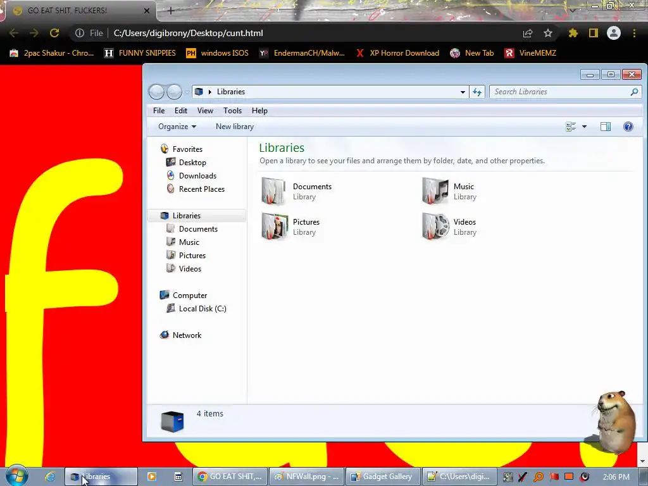This screenshot has height=486, width=648.
Task: Click the Explorer Forward arrow button
Action: [174, 92]
